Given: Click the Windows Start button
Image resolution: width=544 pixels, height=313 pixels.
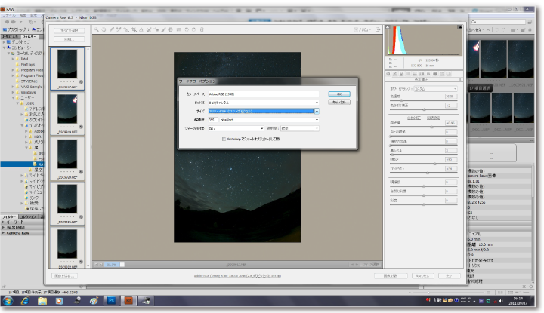Looking at the screenshot, I should pos(9,300).
